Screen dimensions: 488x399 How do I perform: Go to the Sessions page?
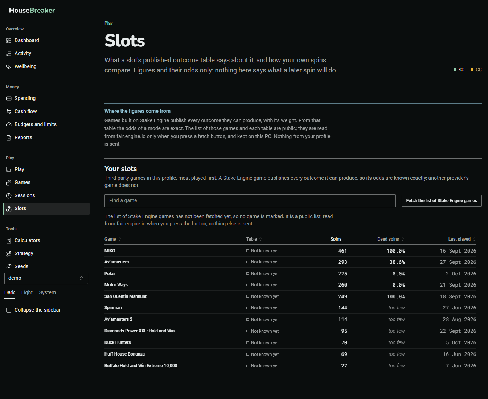point(46,196)
